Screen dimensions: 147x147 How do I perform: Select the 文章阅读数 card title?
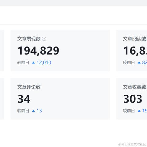tap(134, 39)
